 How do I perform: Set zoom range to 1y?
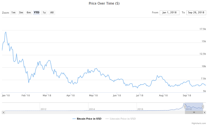pyautogui.click(x=44, y=13)
